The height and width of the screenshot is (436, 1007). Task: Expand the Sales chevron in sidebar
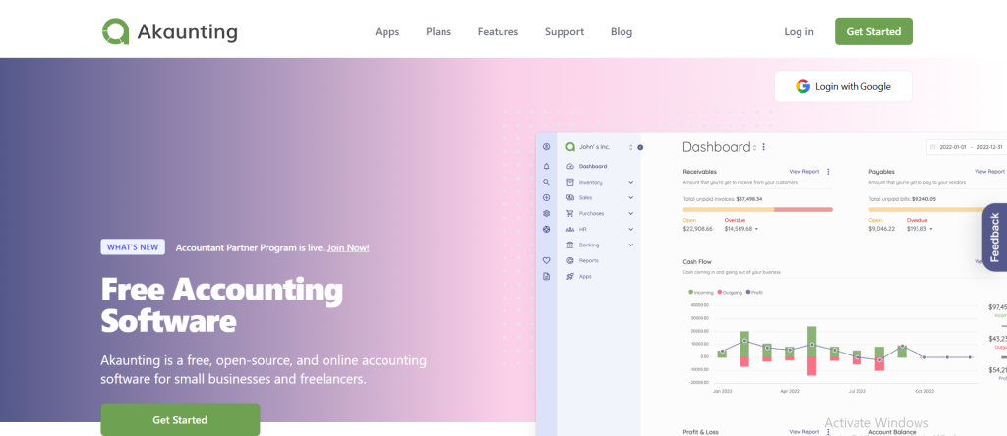[631, 198]
